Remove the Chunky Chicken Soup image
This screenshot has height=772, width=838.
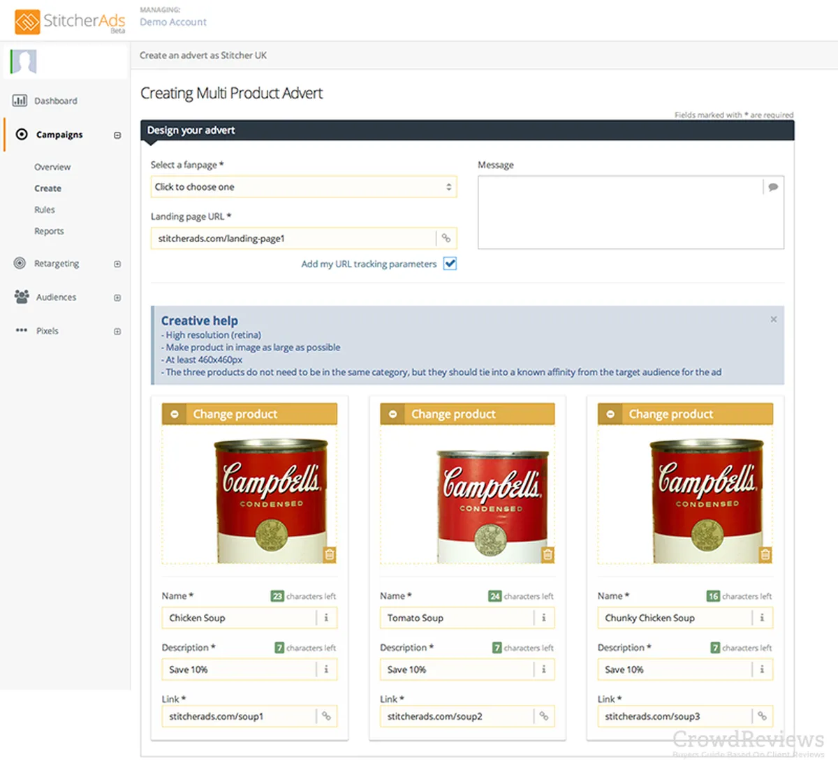point(765,555)
